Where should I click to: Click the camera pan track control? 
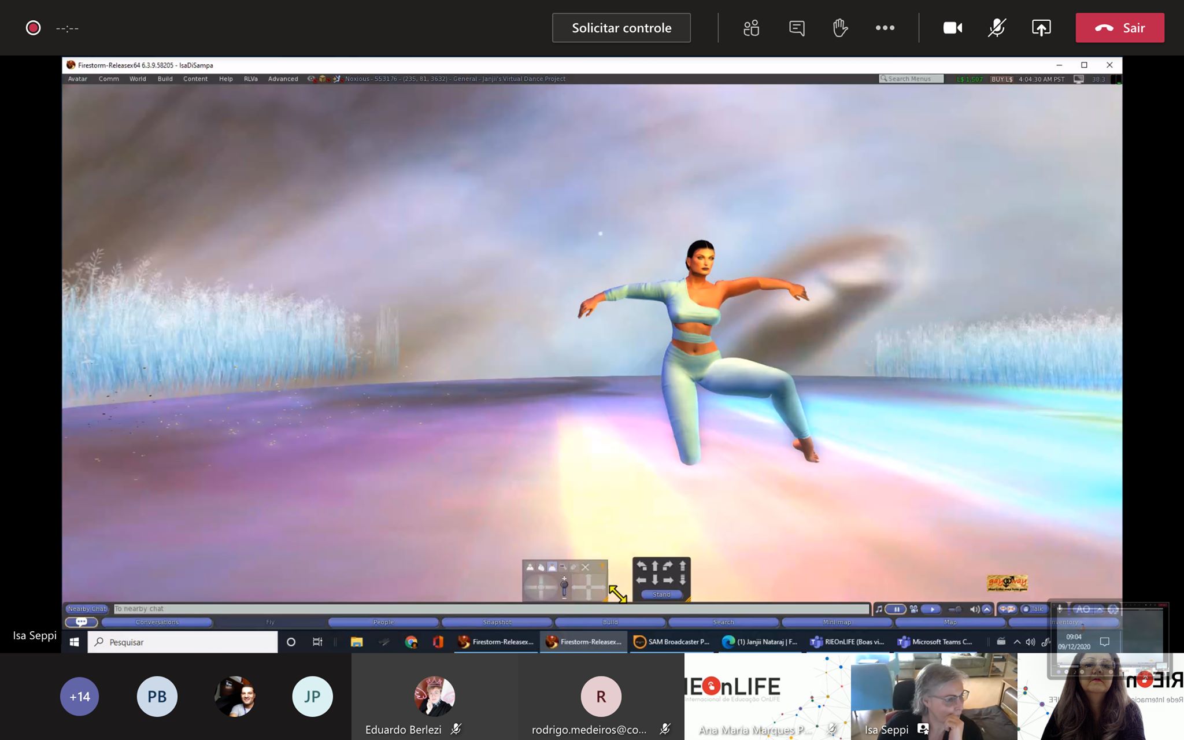point(588,587)
